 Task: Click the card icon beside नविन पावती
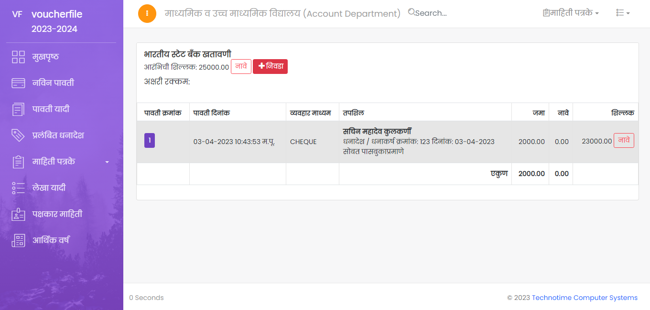tap(18, 83)
